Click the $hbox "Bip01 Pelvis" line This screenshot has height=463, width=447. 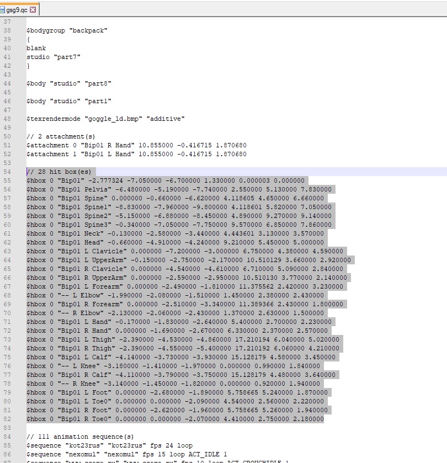click(x=179, y=189)
